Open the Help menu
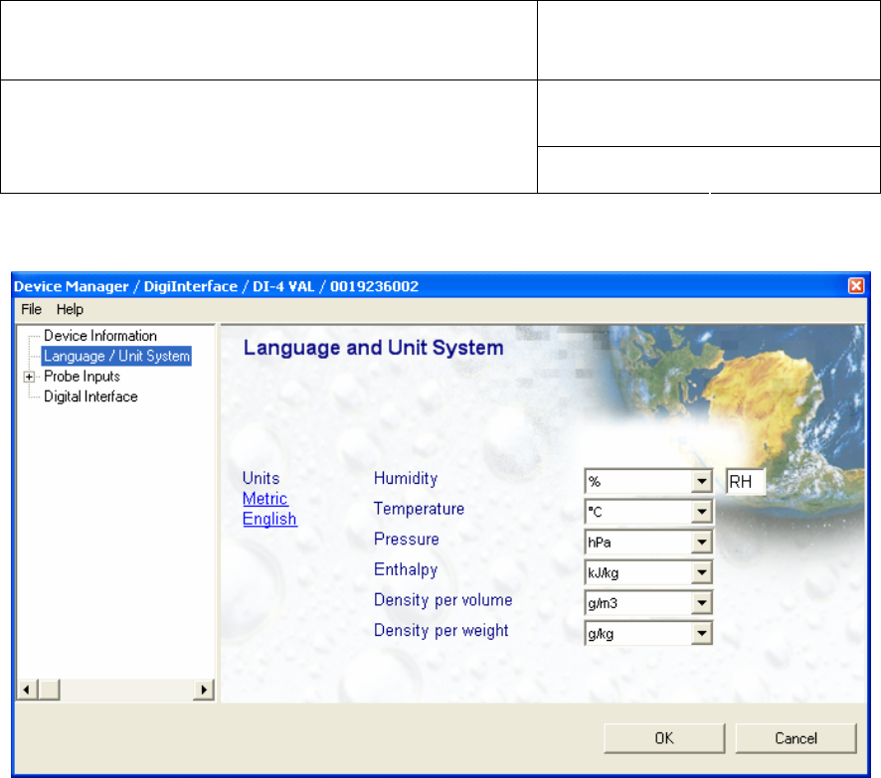The height and width of the screenshot is (778, 881). pyautogui.click(x=70, y=309)
